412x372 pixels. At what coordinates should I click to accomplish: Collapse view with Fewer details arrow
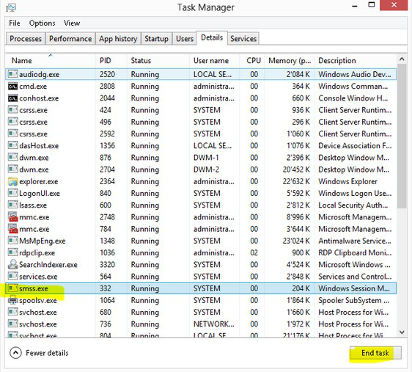coord(15,353)
